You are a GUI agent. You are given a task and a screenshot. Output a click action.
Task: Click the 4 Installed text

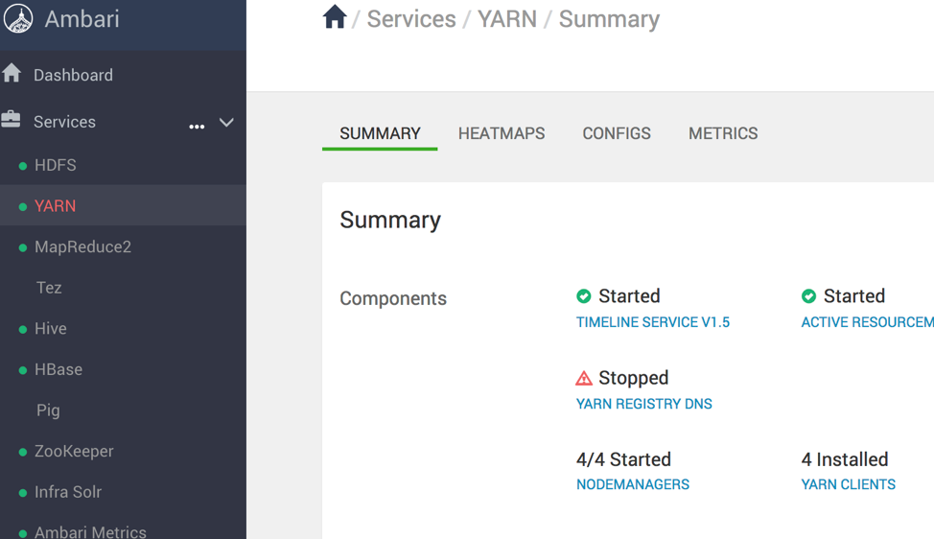pyautogui.click(x=845, y=459)
